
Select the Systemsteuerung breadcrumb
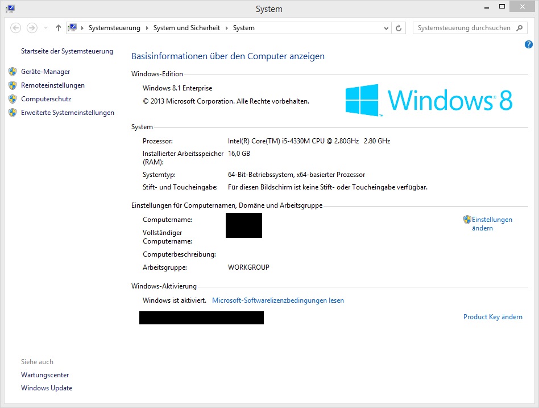[114, 28]
